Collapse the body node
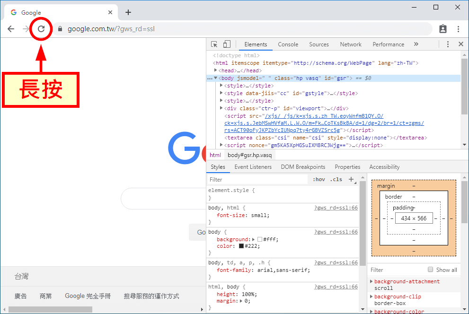This screenshot has width=469, height=314. pos(215,78)
